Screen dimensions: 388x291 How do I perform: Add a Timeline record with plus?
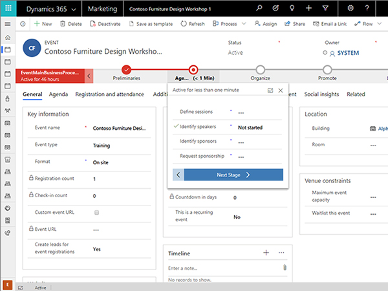tap(266, 253)
